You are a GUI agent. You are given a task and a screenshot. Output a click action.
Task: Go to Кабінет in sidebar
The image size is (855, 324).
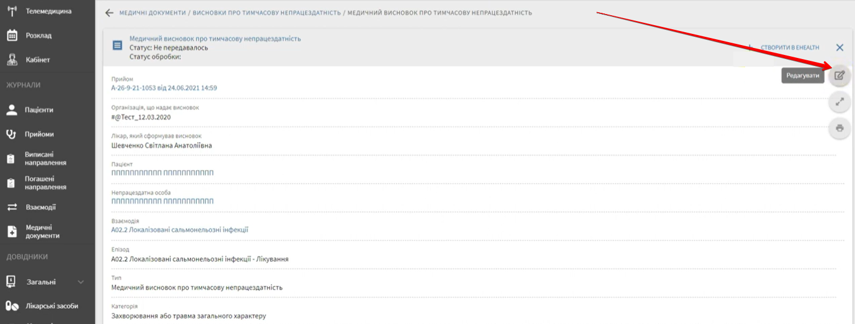click(37, 60)
